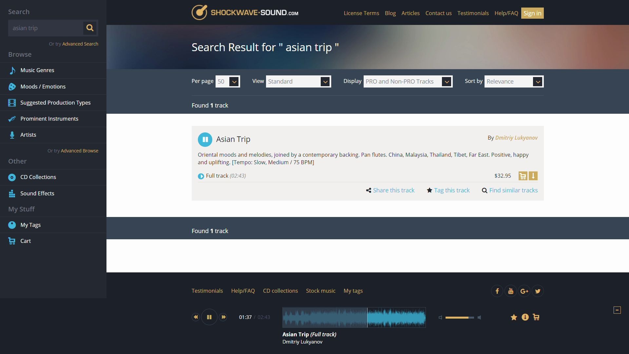
Task: Open the Facebook page icon
Action: (x=497, y=291)
